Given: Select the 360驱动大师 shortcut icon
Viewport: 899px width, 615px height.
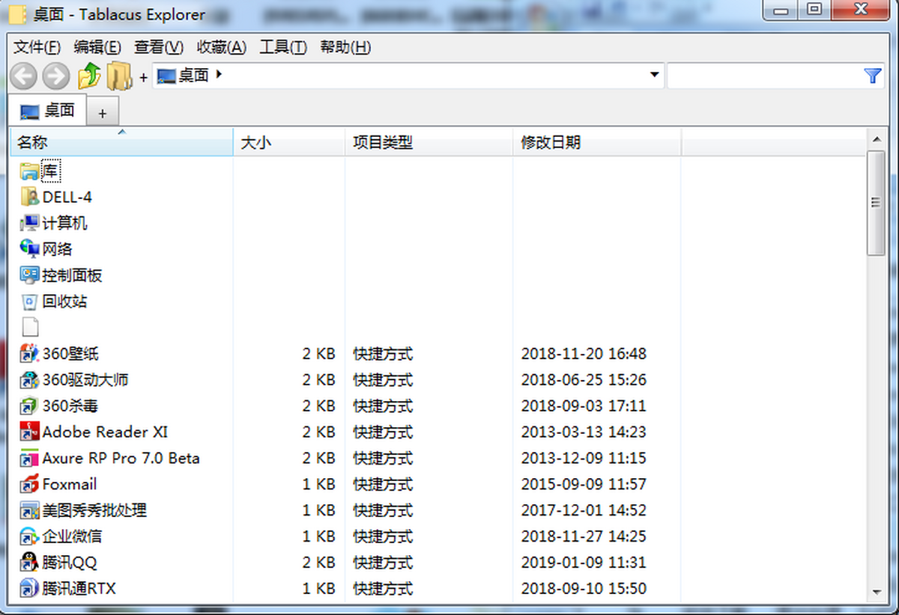Looking at the screenshot, I should [29, 380].
